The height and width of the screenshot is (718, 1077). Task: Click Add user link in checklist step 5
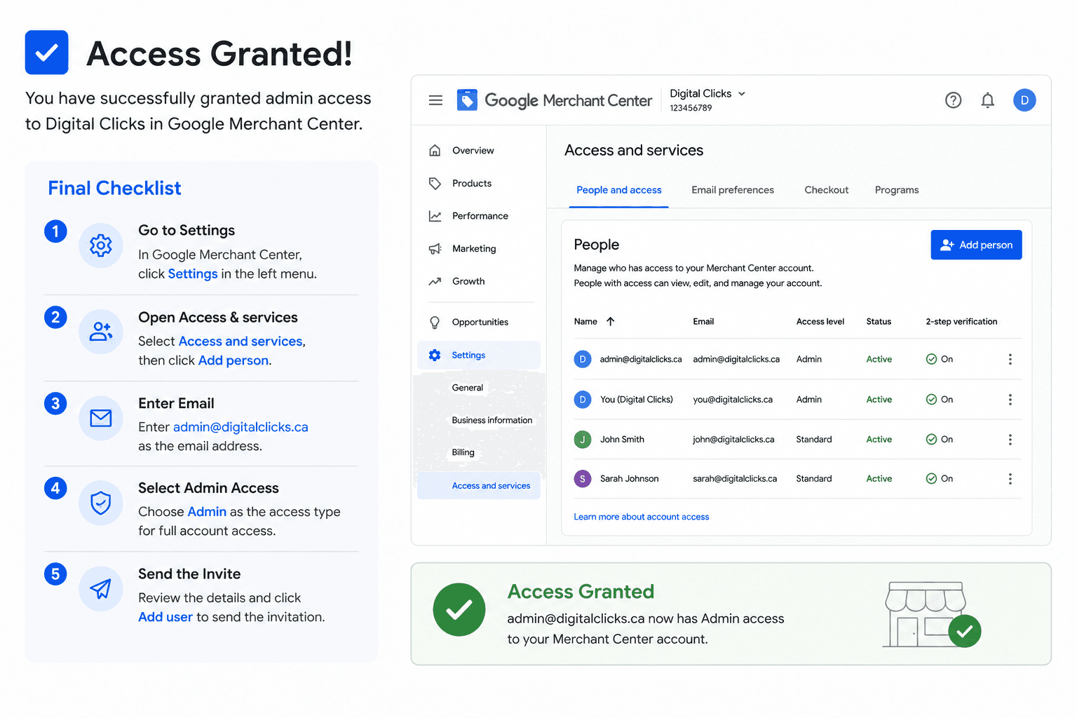pos(165,617)
